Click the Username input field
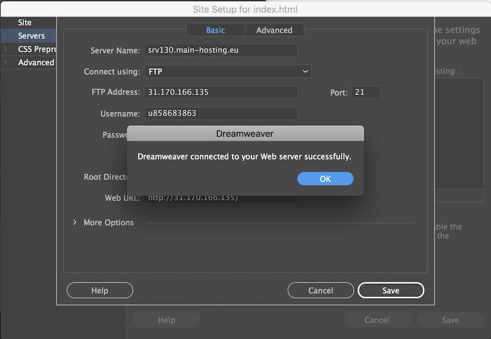The width and height of the screenshot is (491, 339). pyautogui.click(x=221, y=114)
